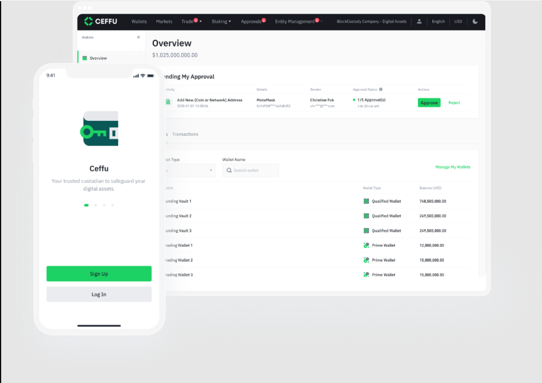This screenshot has width=542, height=383.
Task: Open the Wallet Type filter dropdown
Action: [189, 170]
